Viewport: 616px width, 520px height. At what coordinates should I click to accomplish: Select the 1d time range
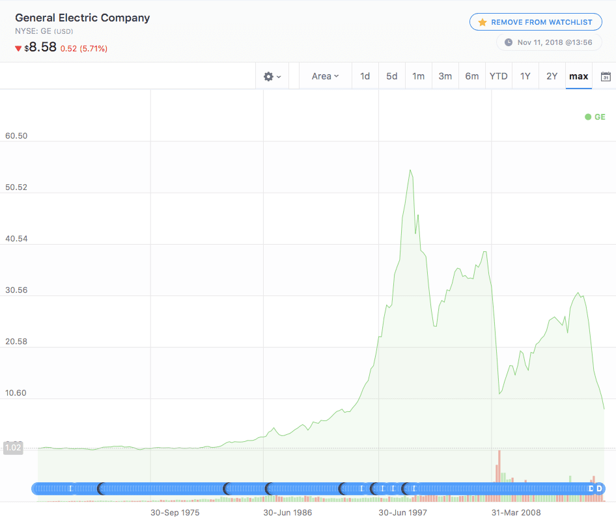click(x=365, y=76)
